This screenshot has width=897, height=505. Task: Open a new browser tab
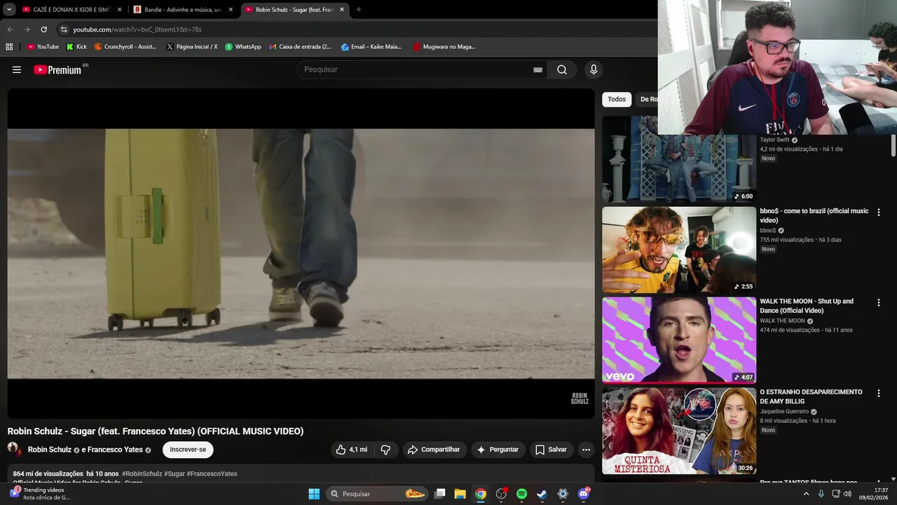(358, 10)
